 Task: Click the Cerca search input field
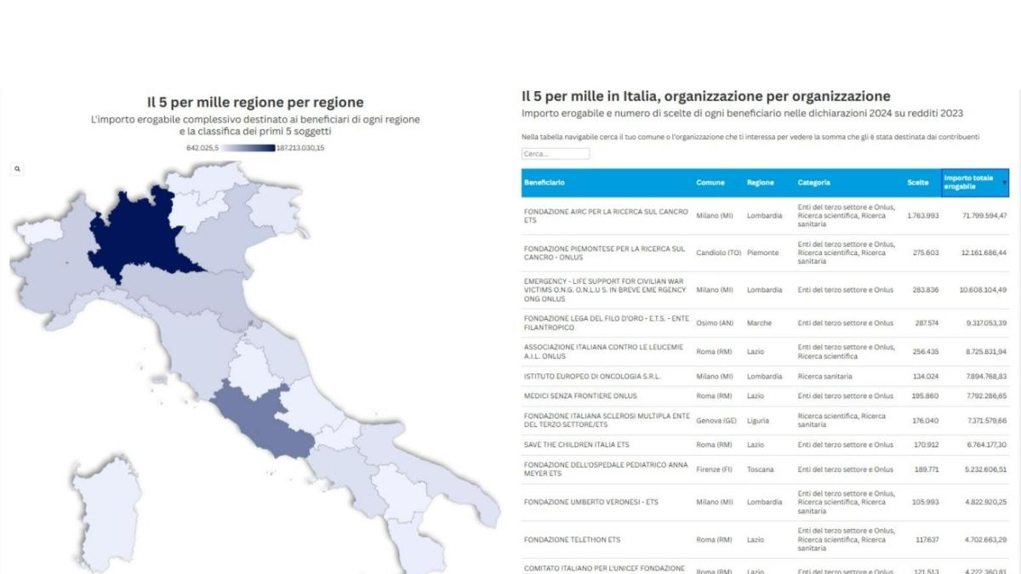[556, 154]
